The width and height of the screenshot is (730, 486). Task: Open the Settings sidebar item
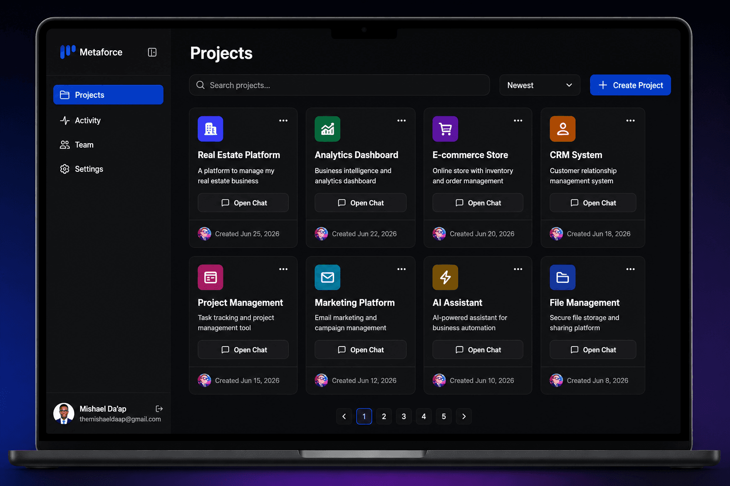coord(108,169)
